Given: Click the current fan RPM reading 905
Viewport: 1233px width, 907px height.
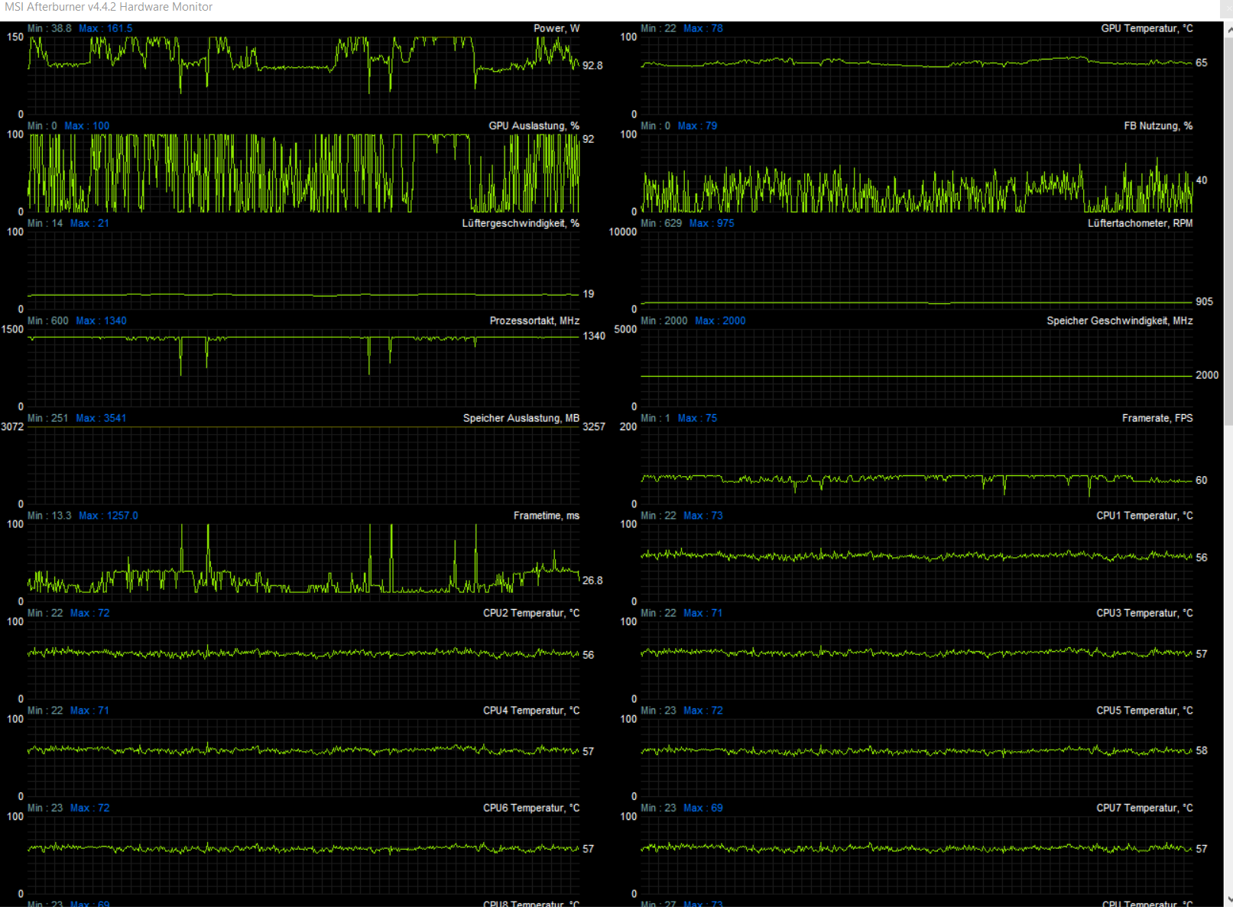Looking at the screenshot, I should coord(1204,302).
